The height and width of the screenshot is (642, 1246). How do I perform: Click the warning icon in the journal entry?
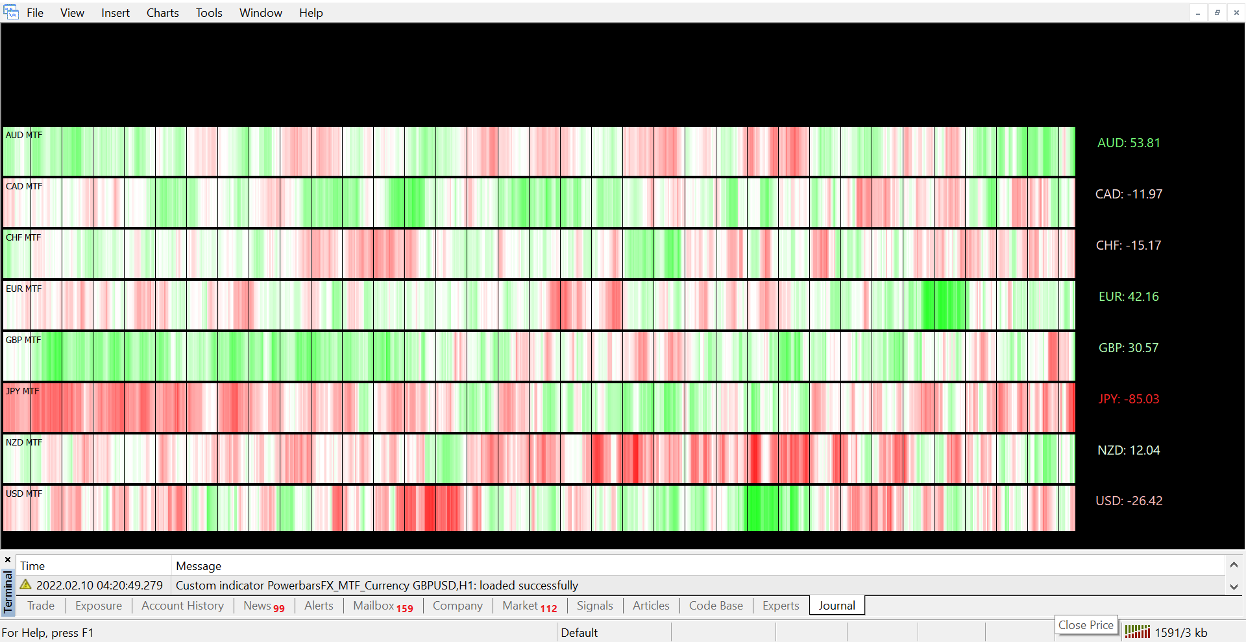(26, 585)
